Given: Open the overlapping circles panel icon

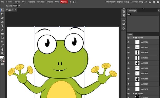Looking at the screenshot, I should pos(124,28).
